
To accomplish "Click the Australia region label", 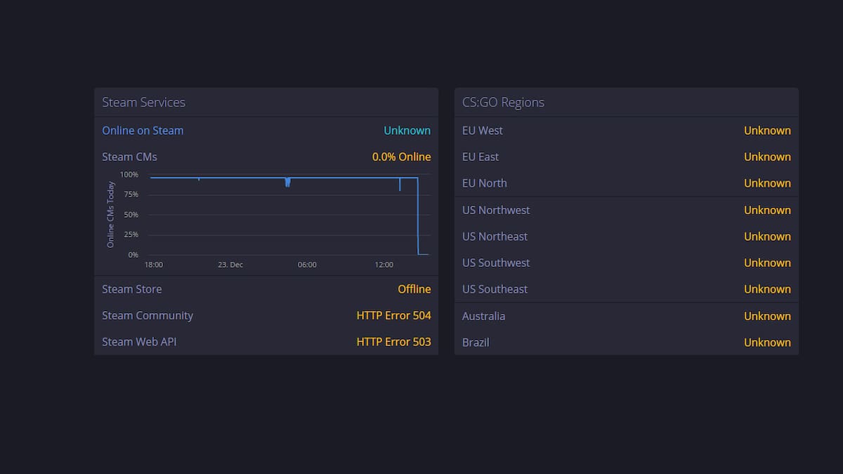I will click(x=483, y=316).
